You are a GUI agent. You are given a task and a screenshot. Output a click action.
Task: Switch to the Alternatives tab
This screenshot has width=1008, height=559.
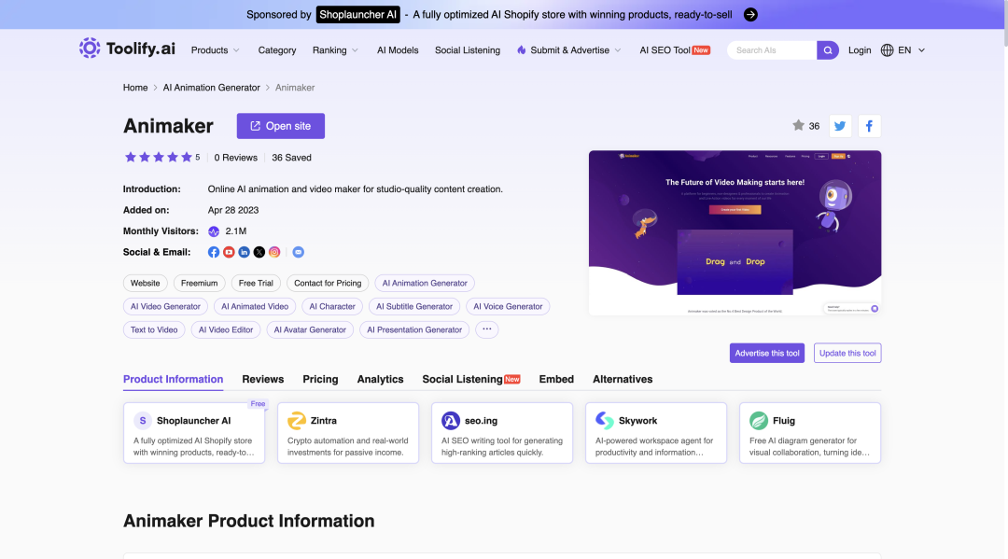[623, 379]
